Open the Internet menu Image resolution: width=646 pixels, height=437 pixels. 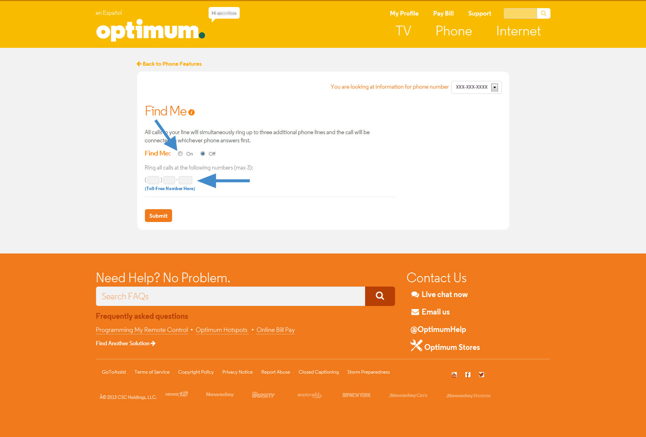point(519,31)
